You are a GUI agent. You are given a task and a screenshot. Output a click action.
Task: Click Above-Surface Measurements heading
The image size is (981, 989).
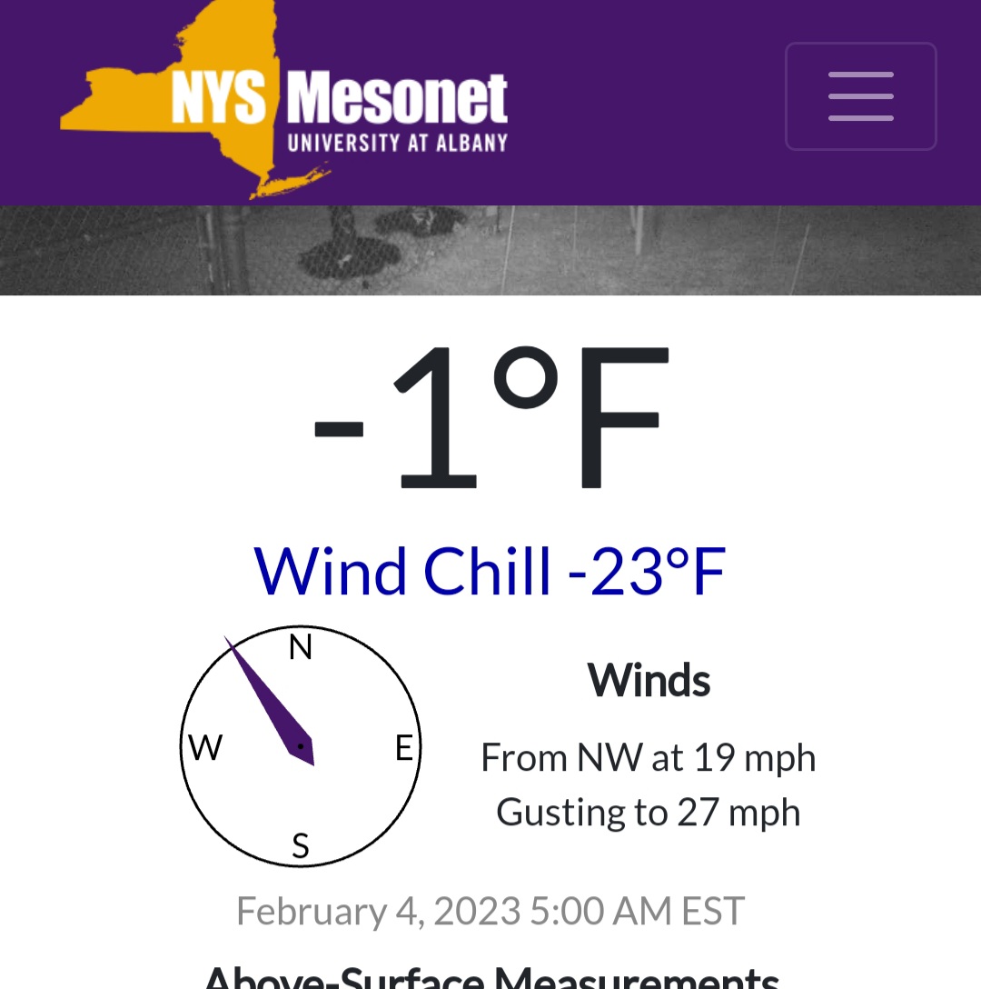(x=491, y=976)
